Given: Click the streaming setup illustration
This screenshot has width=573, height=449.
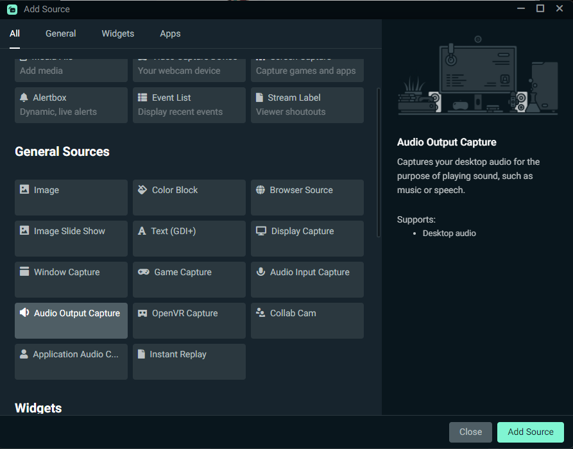Looking at the screenshot, I should (x=477, y=75).
